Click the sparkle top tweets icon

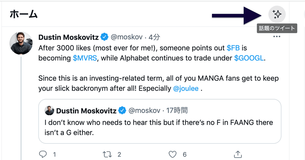pos(277,14)
